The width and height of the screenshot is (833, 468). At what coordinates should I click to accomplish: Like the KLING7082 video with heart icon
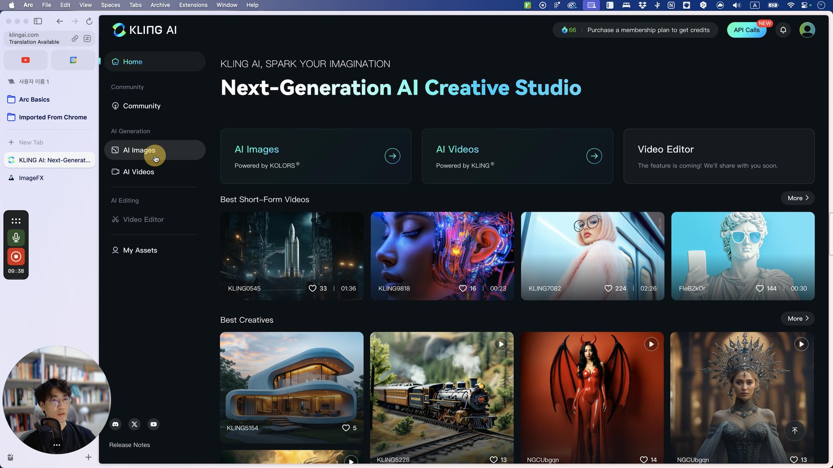point(608,288)
